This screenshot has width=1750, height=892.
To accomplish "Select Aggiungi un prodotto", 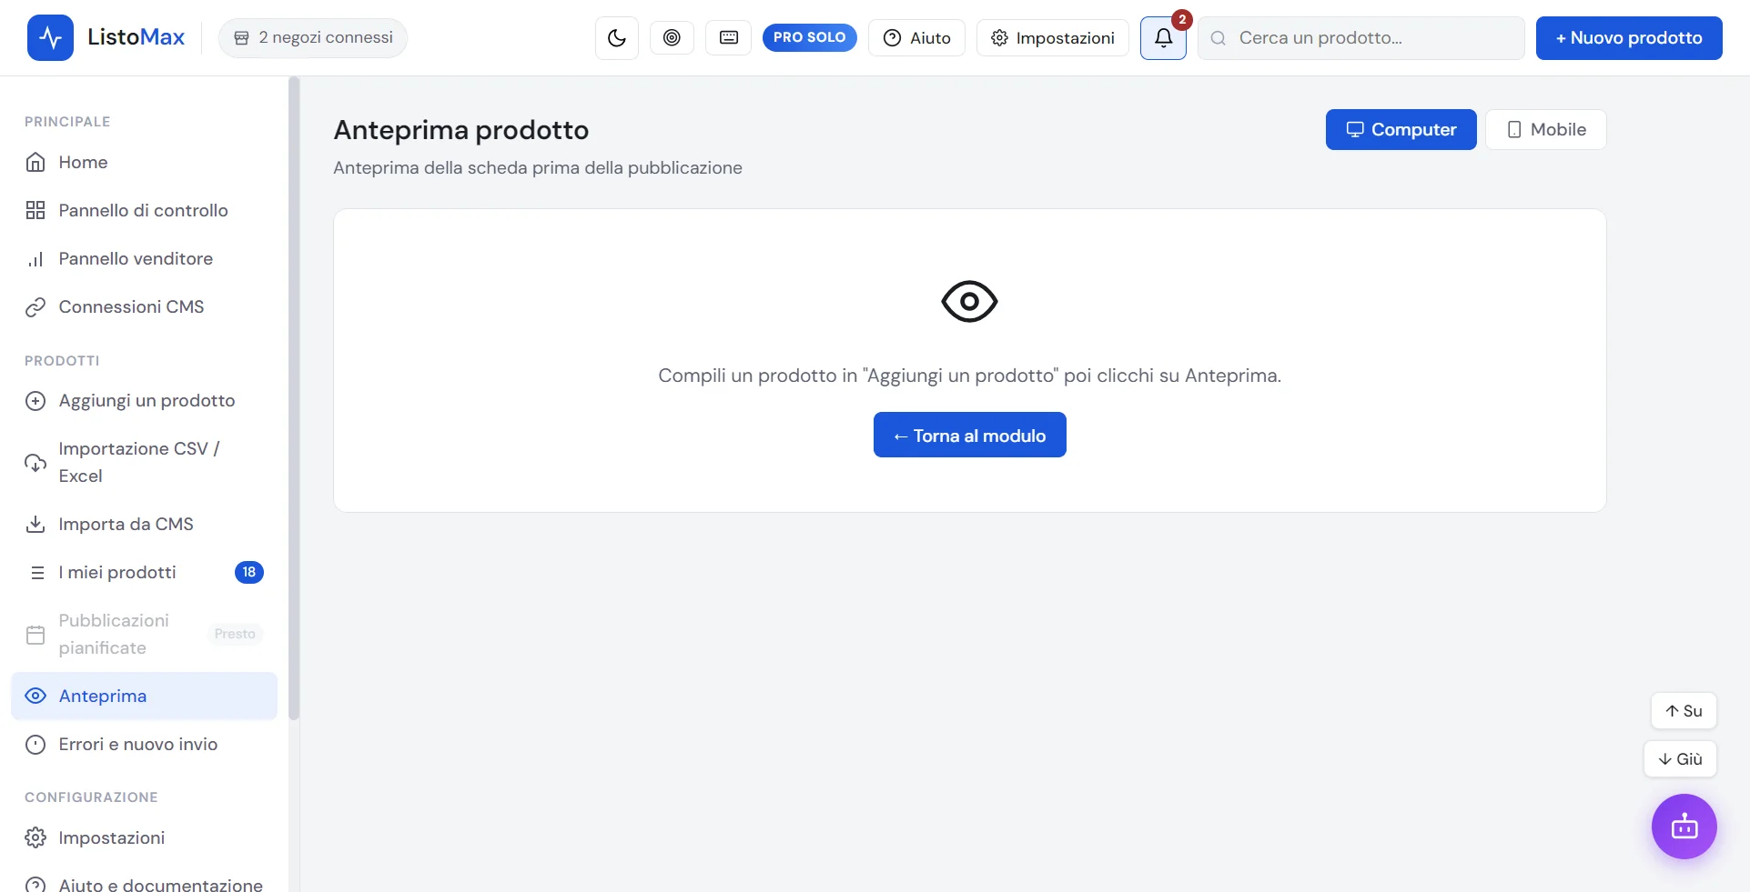I will point(144,400).
